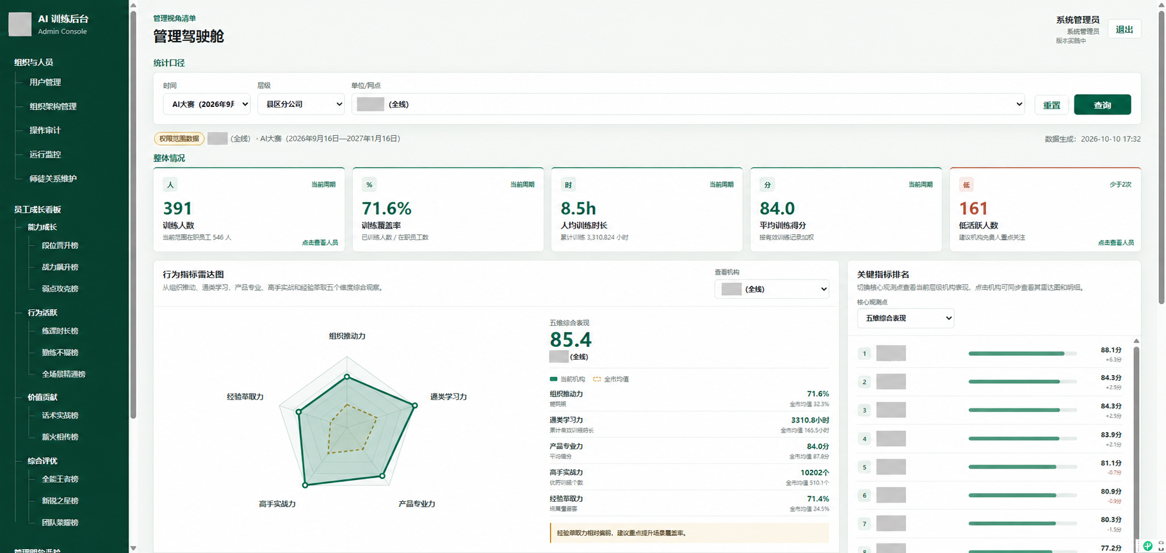Open 操作审计 in the sidebar
The image size is (1166, 553).
[x=45, y=131]
